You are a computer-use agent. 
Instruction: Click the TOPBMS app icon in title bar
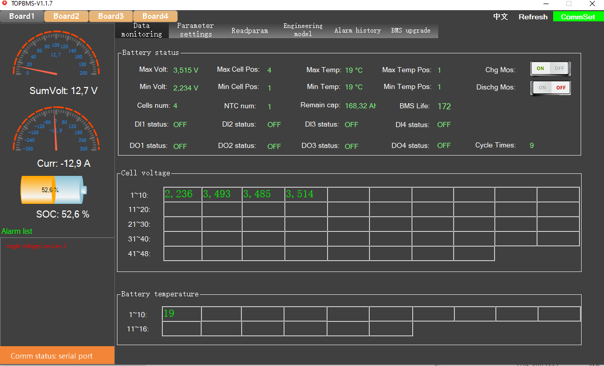click(x=5, y=4)
